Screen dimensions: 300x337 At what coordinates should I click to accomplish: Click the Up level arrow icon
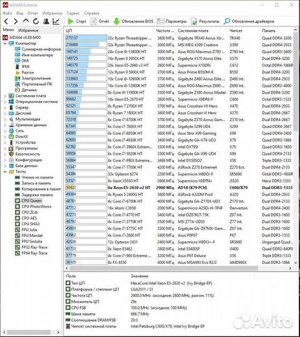click(26, 21)
